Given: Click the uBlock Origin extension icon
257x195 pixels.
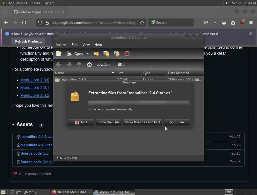Looking at the screenshot, I should (x=242, y=22).
